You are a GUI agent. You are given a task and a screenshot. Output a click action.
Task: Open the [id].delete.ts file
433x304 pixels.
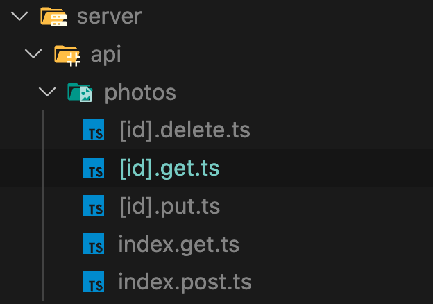click(x=184, y=130)
